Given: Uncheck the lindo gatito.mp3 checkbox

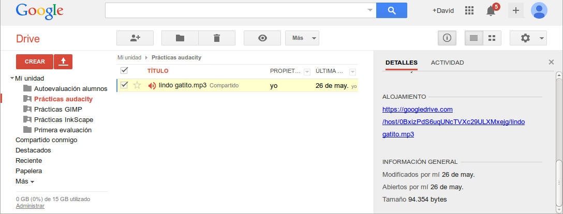Looking at the screenshot, I should click(x=124, y=85).
